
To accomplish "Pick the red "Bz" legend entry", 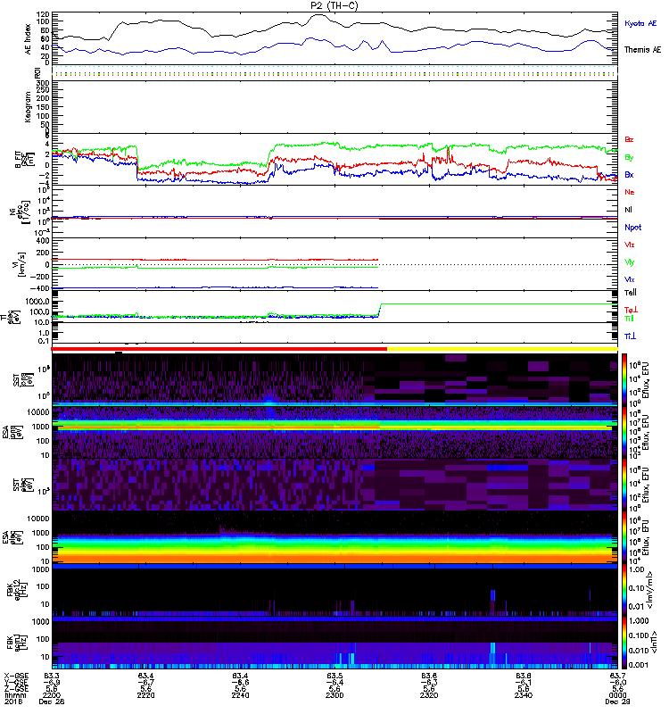I will coord(629,139).
